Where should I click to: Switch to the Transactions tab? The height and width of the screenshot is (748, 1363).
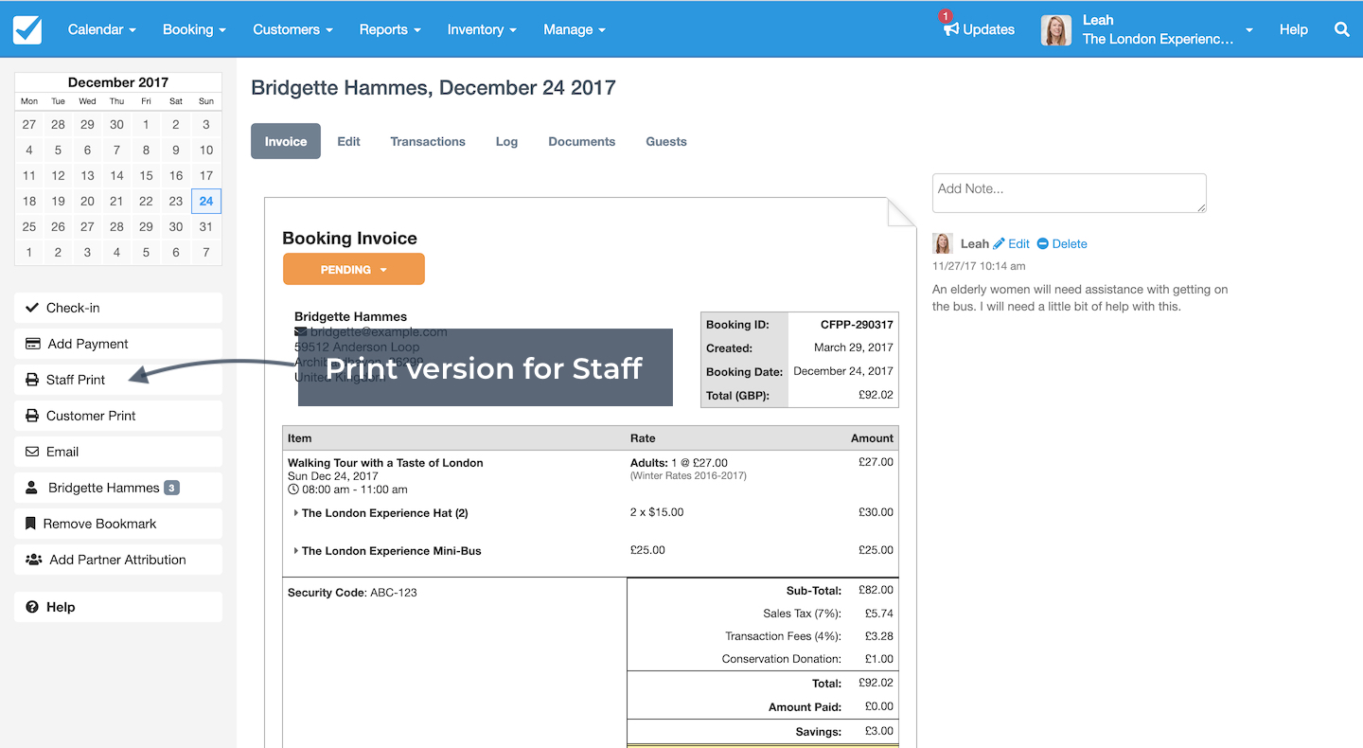(428, 141)
